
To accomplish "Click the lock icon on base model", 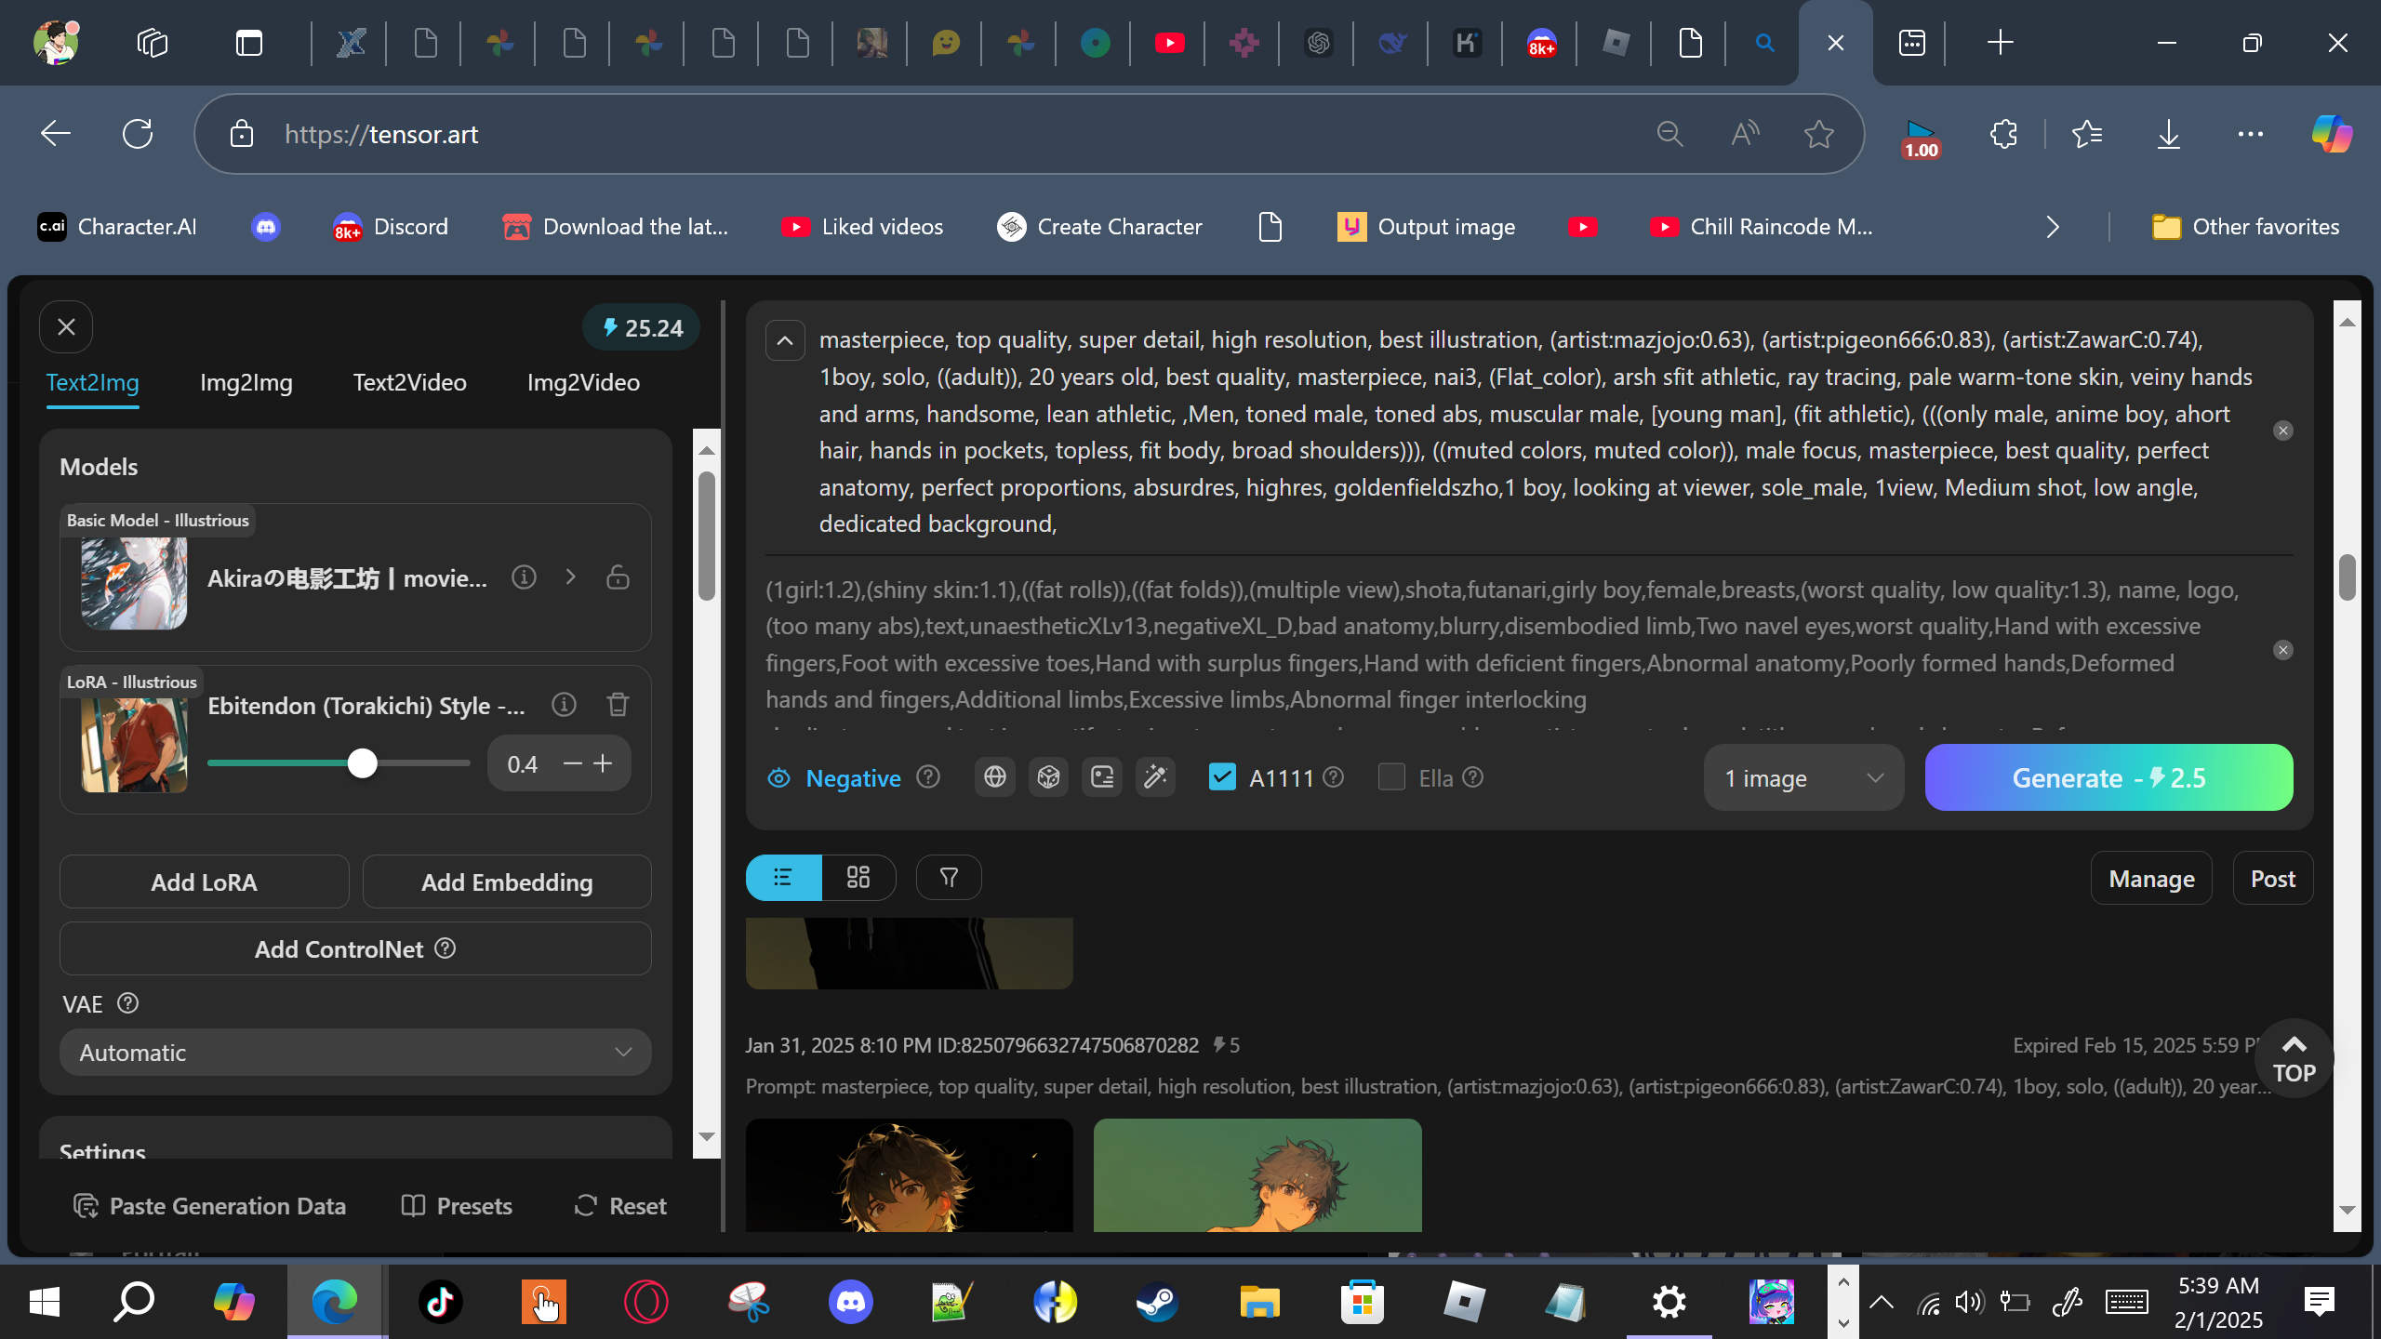I will (x=618, y=577).
